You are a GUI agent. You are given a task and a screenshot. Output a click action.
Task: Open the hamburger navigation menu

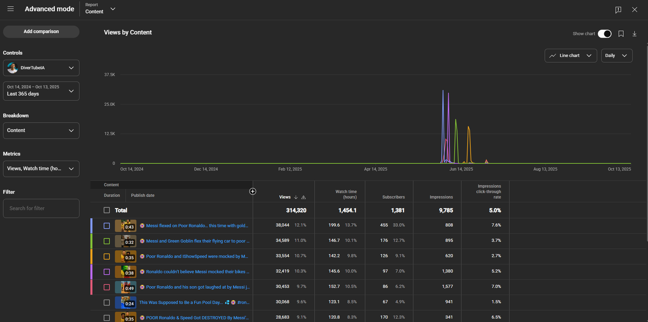coord(11,9)
